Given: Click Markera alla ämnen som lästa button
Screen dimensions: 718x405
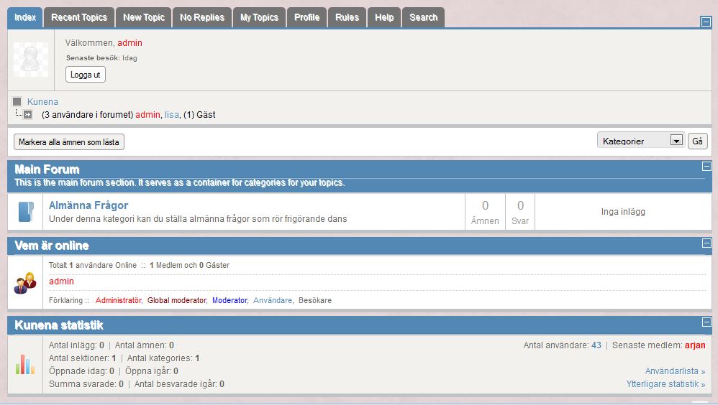Looking at the screenshot, I should pos(69,142).
